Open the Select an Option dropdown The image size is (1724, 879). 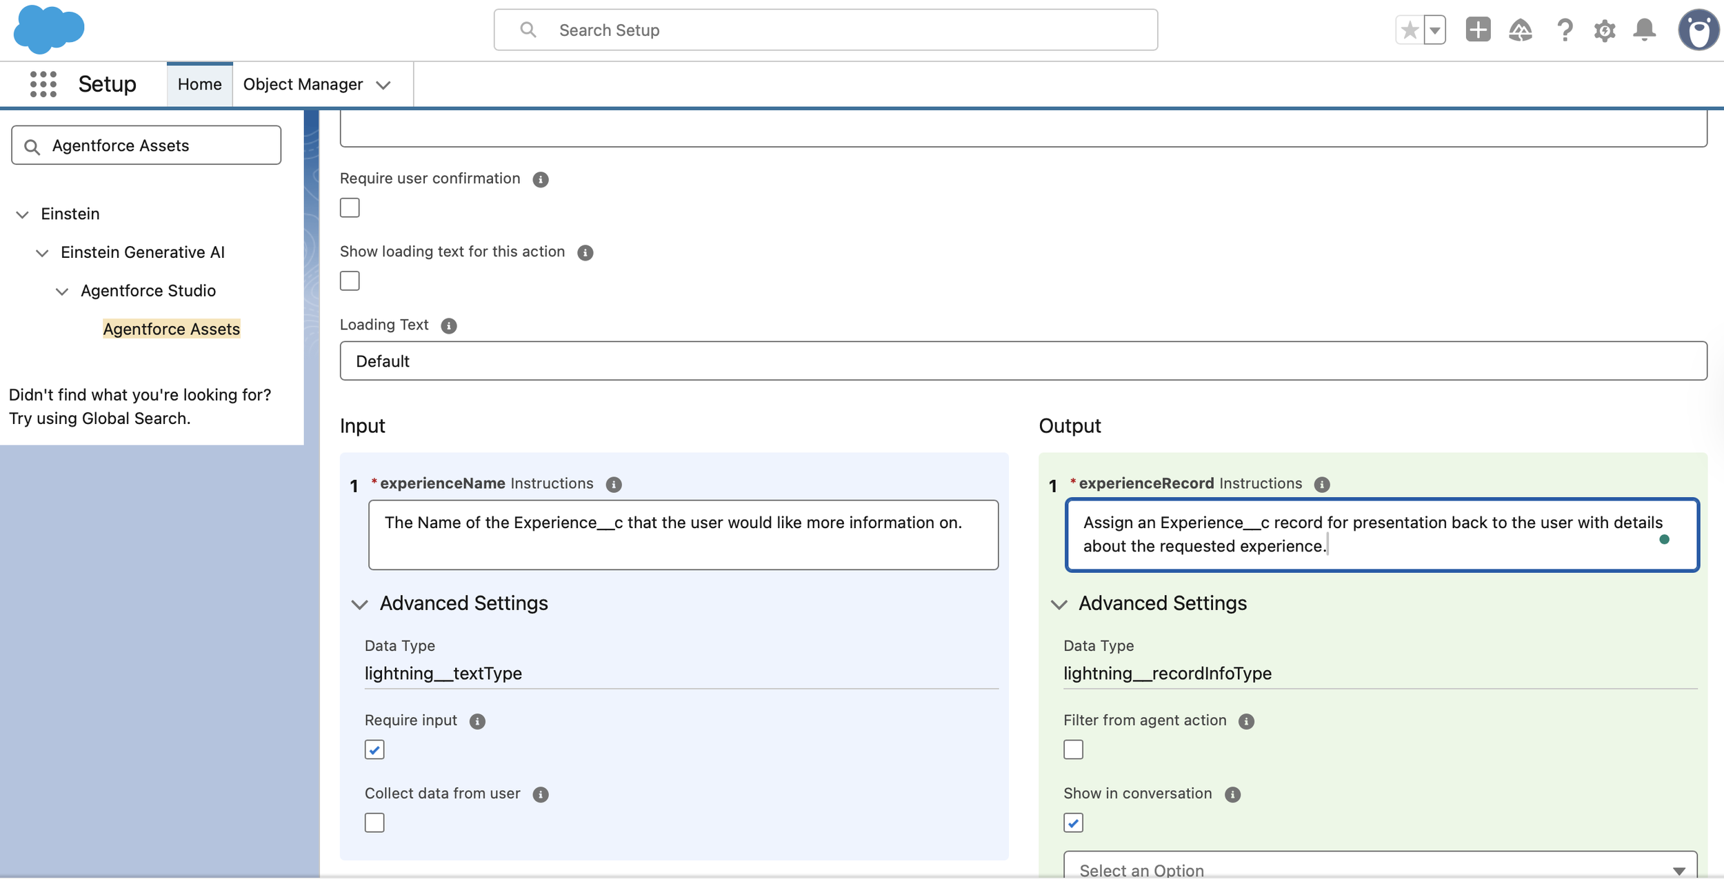point(1379,869)
